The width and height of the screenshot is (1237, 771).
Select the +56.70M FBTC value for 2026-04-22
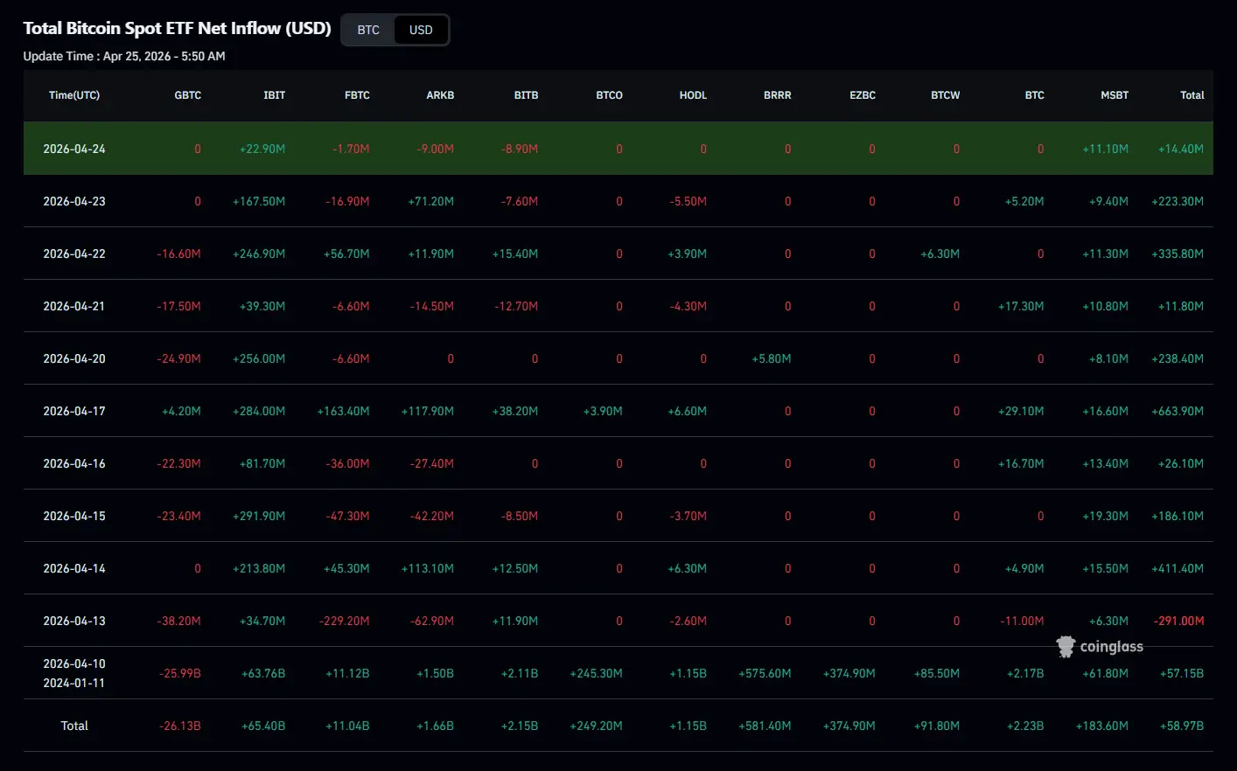coord(346,254)
